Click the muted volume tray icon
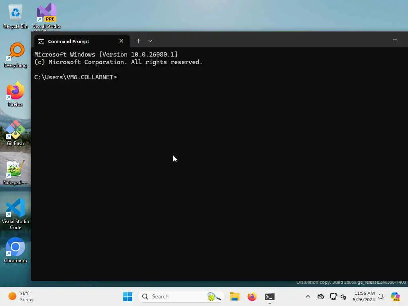 [x=343, y=296]
